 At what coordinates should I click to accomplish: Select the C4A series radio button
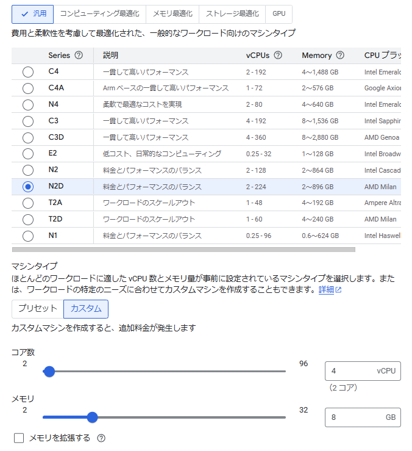point(28,88)
